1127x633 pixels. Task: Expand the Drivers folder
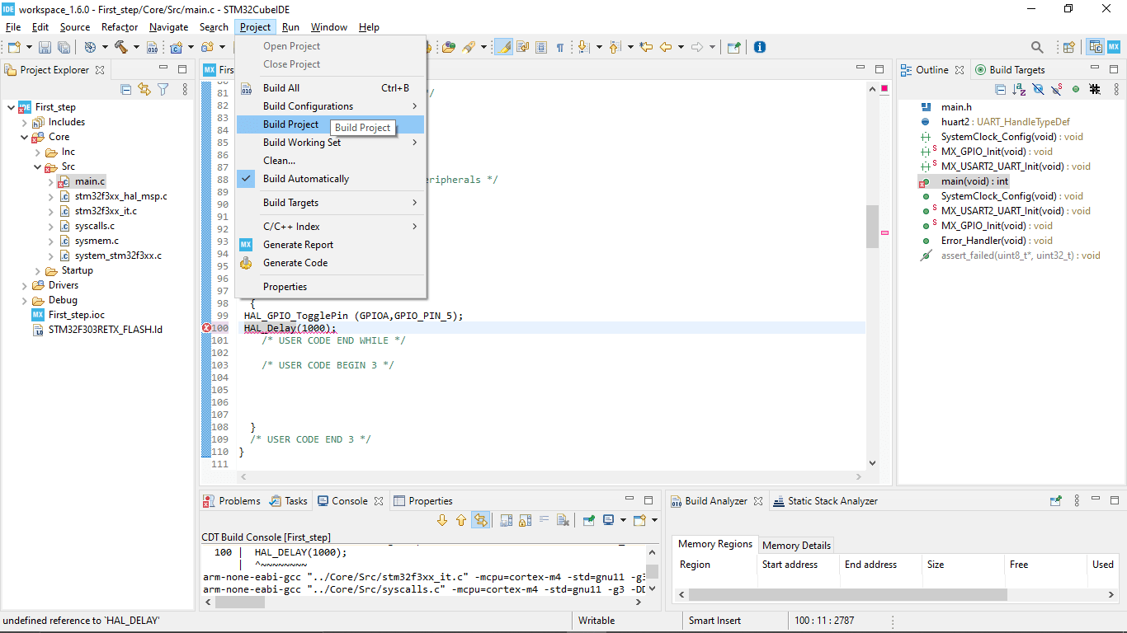coord(24,285)
